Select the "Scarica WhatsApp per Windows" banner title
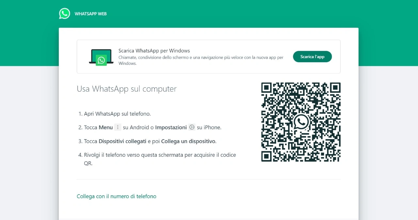 click(154, 51)
